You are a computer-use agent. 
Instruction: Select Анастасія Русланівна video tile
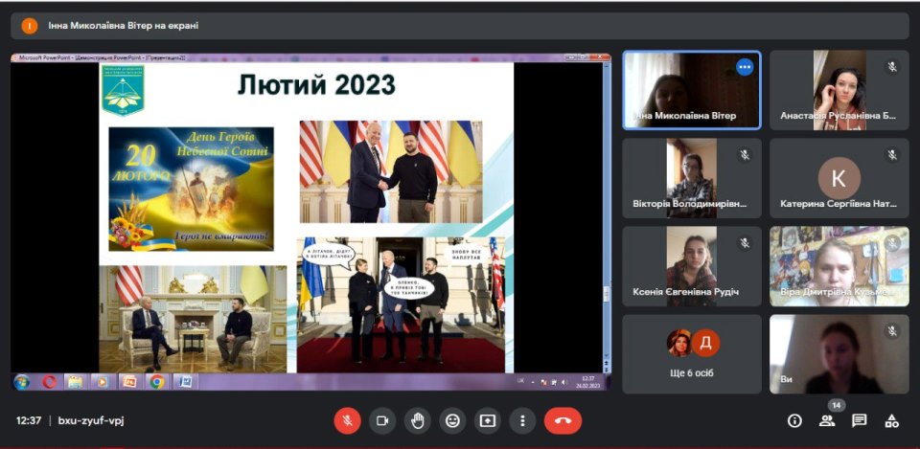click(839, 90)
